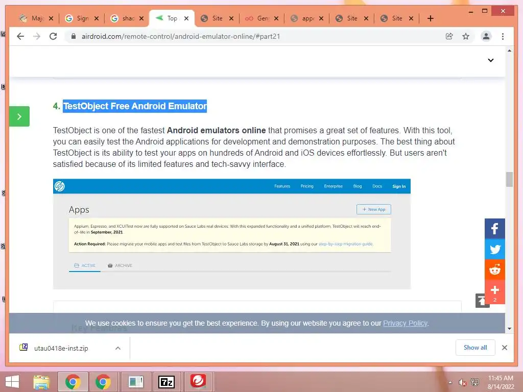
Task: Open the taskbar clock and date
Action: 501,382
